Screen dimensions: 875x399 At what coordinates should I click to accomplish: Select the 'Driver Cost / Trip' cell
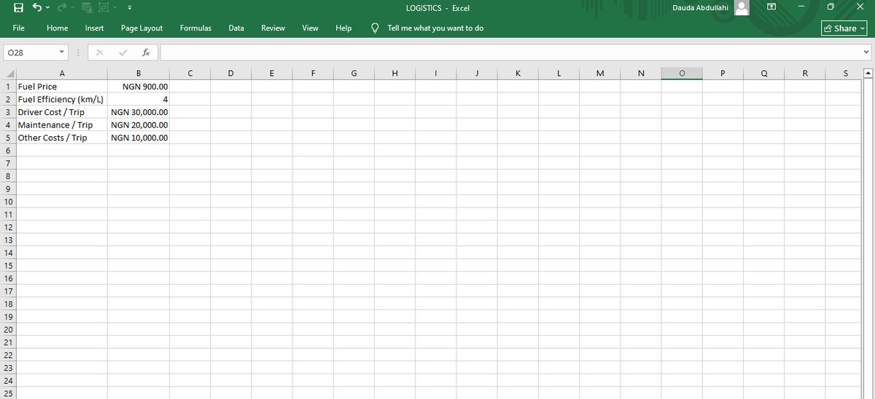(x=61, y=112)
